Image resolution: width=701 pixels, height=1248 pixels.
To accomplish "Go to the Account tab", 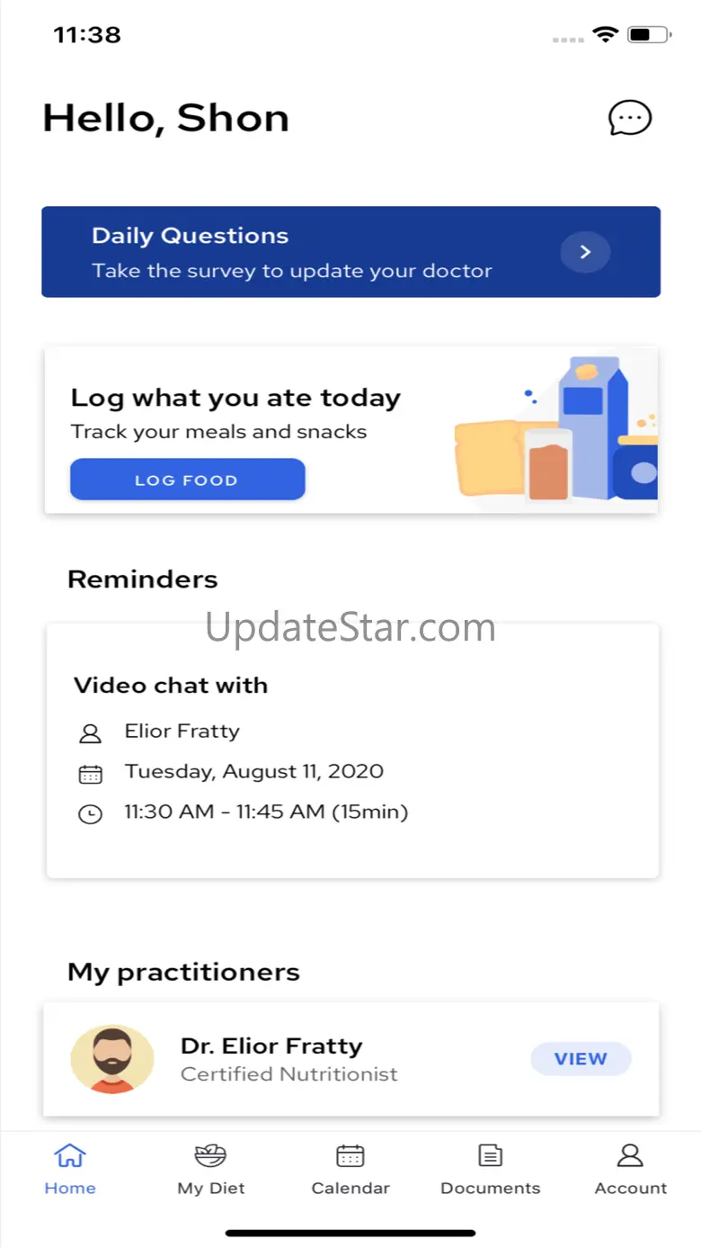I will pyautogui.click(x=631, y=1170).
